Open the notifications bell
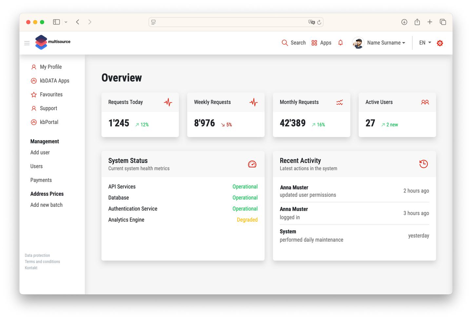Screen dimensions: 472x320 click(341, 43)
